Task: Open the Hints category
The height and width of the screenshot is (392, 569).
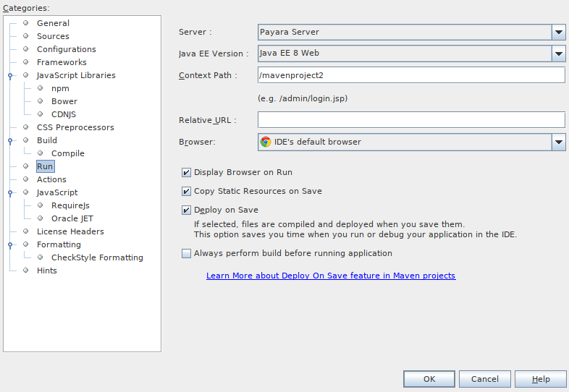Action: click(46, 270)
